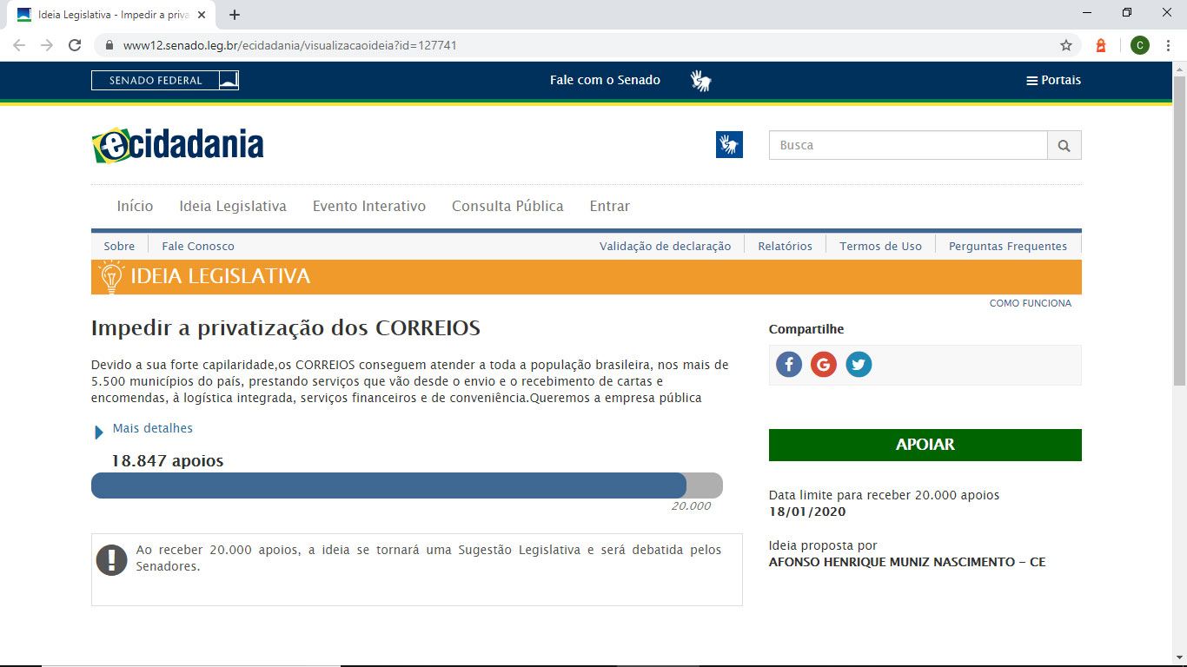Image resolution: width=1187 pixels, height=667 pixels.
Task: Share the idea on Twitter icon
Action: coord(859,365)
